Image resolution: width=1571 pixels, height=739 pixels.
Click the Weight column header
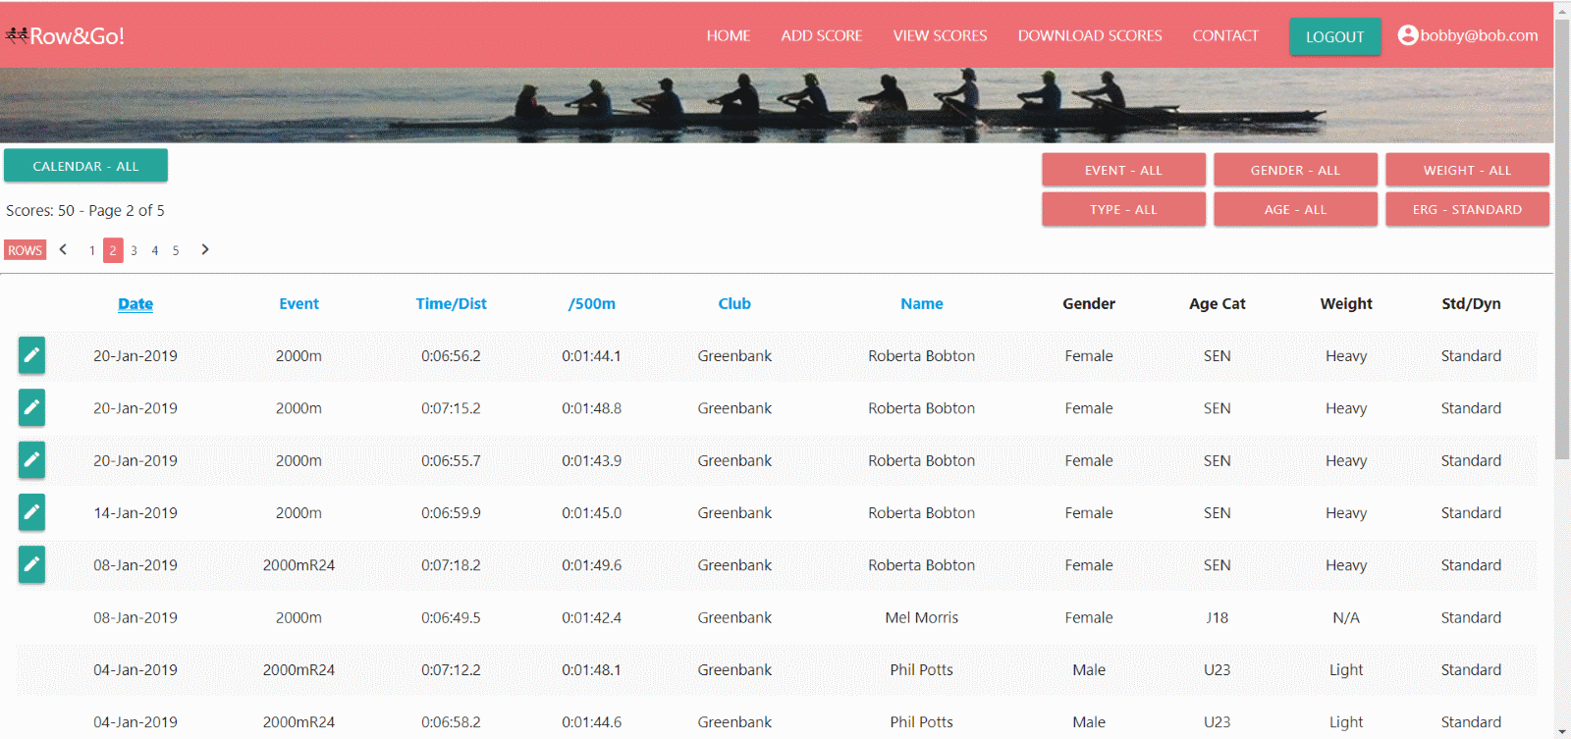coord(1346,304)
